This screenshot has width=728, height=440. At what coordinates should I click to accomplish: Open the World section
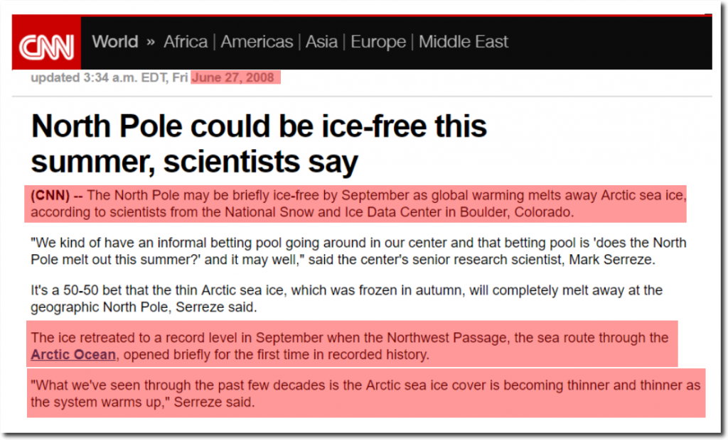click(x=114, y=42)
